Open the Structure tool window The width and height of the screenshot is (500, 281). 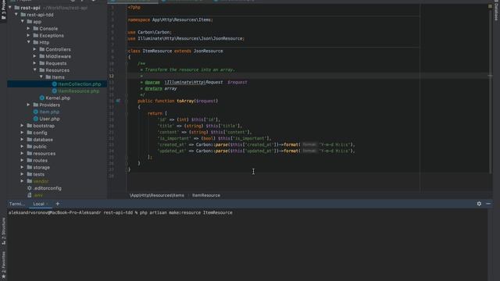[3, 231]
